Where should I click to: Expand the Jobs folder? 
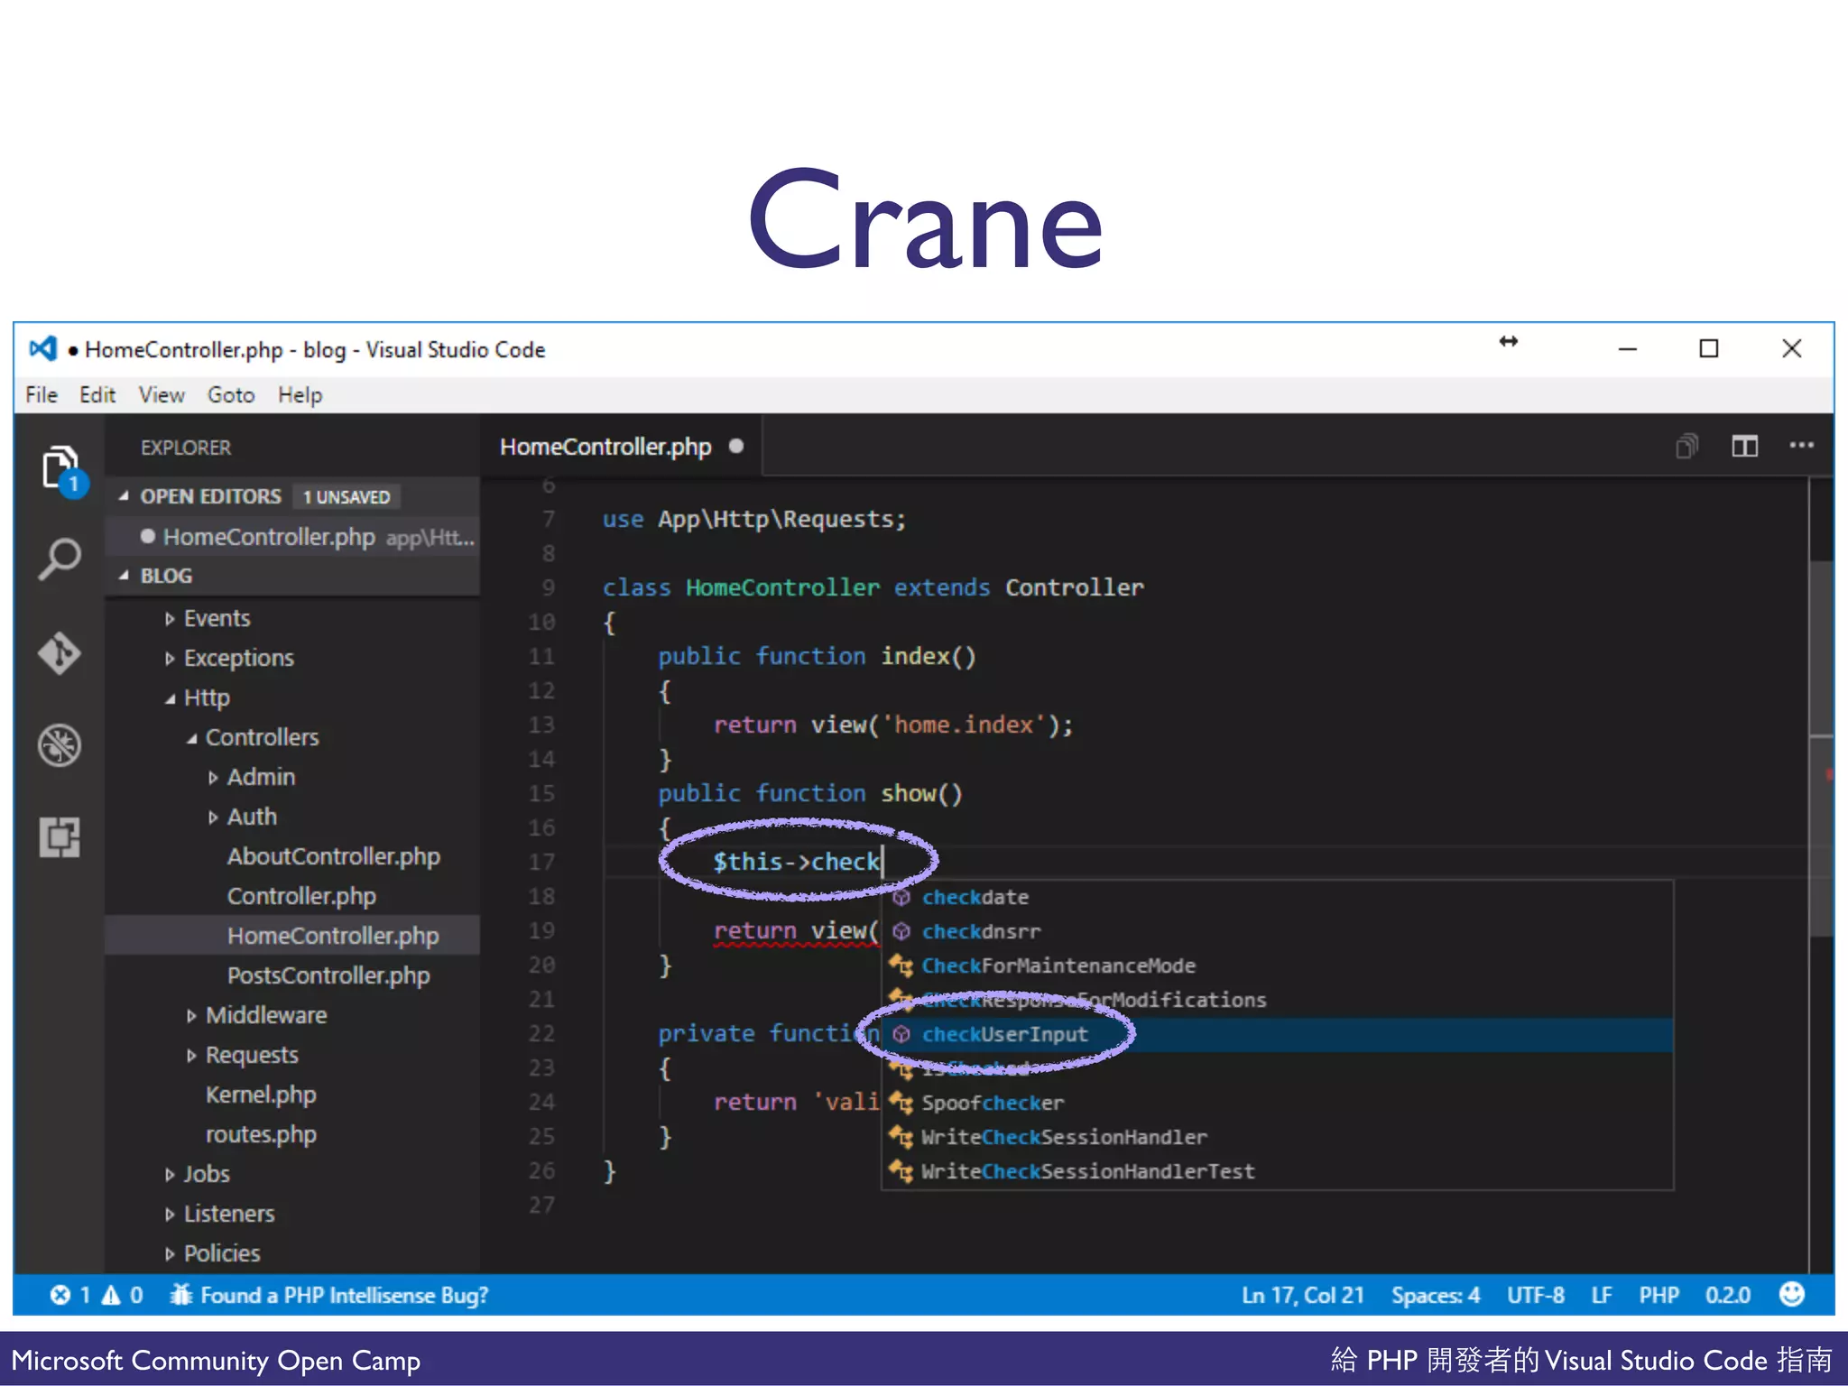click(x=170, y=1175)
